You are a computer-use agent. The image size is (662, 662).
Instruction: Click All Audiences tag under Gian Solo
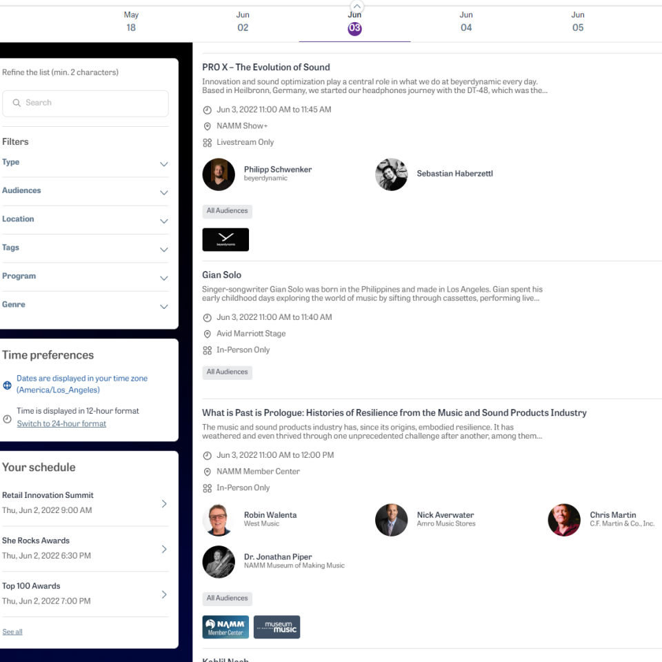click(227, 372)
